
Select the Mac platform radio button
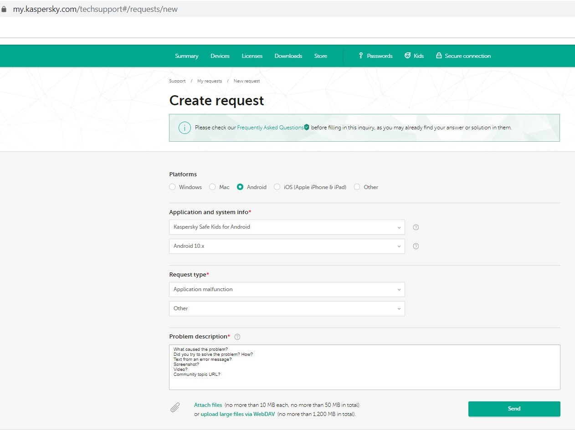(x=212, y=187)
